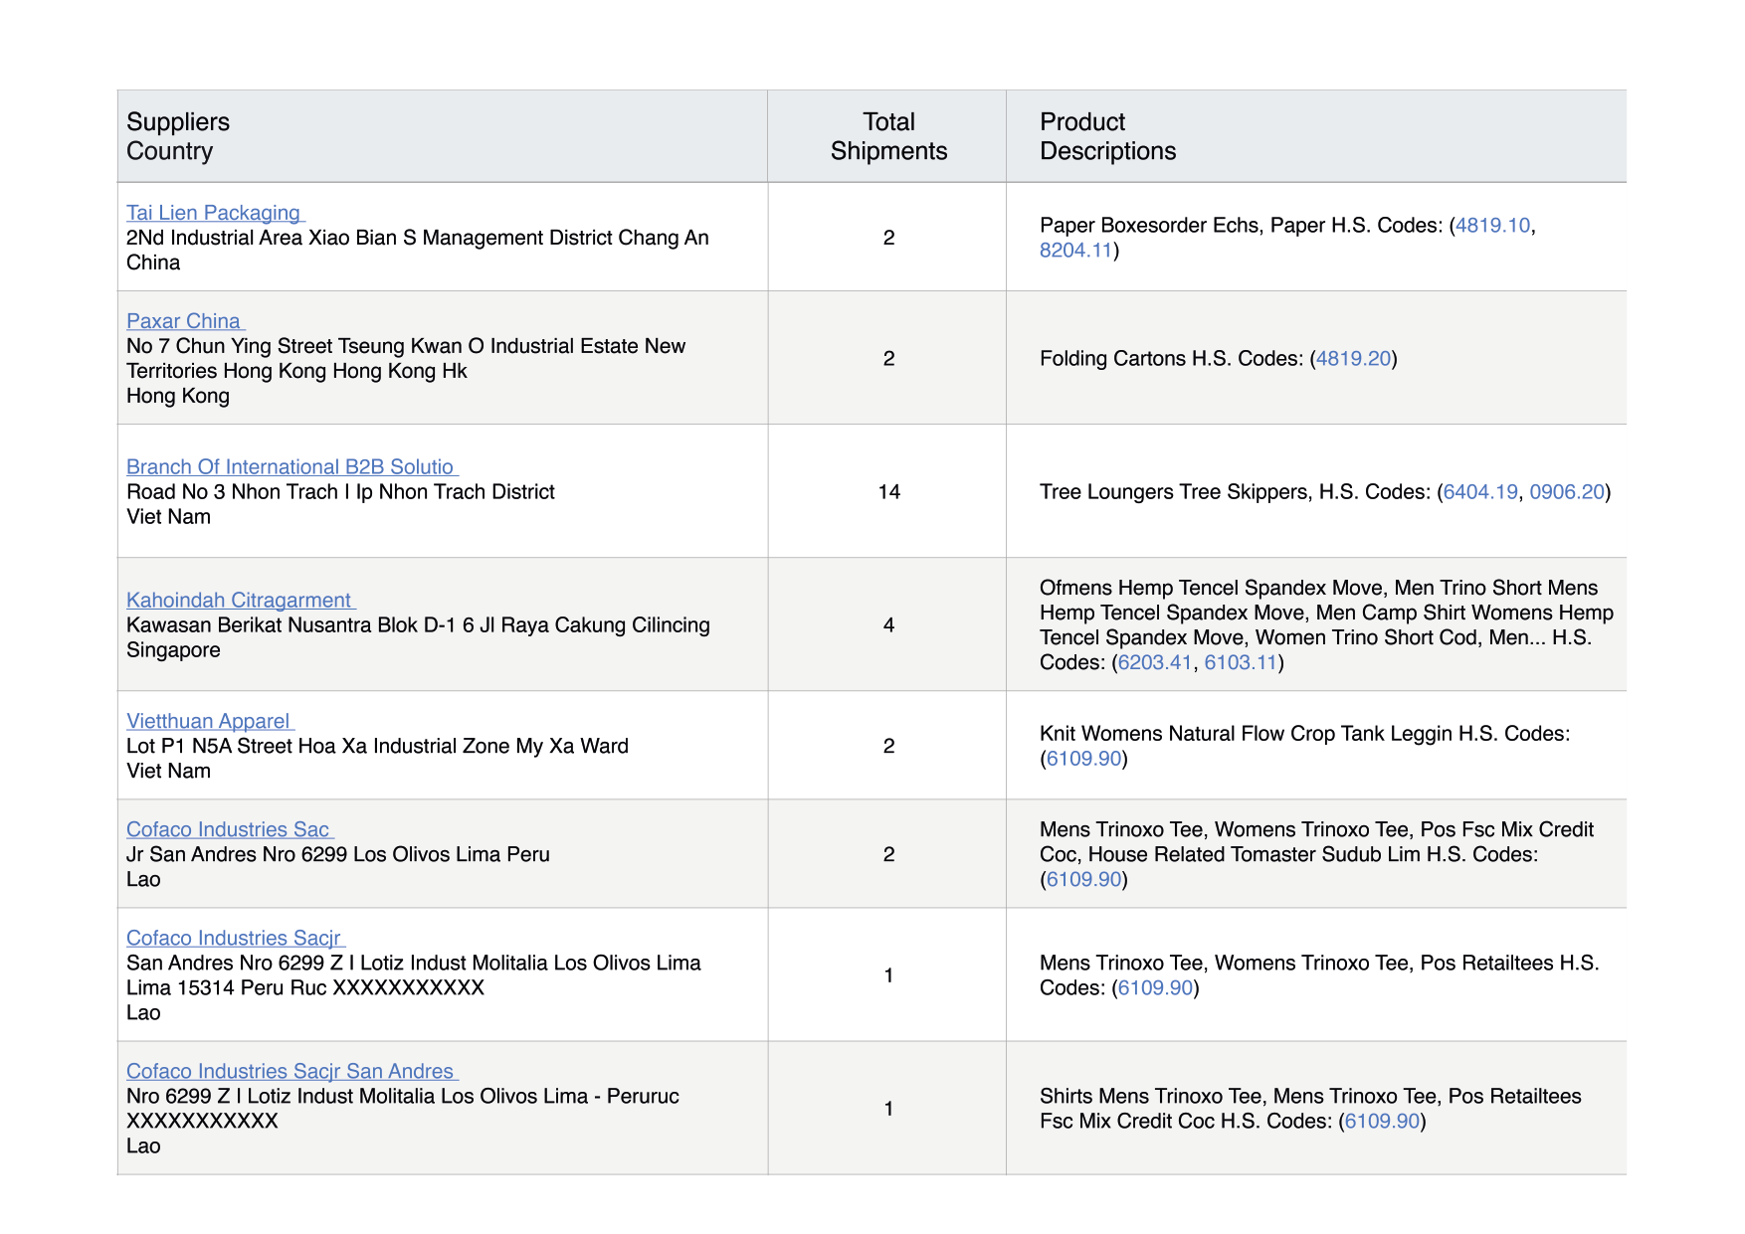Open Cofaco Industries Sacjr San Andres link
The image size is (1745, 1234).
click(x=291, y=1072)
